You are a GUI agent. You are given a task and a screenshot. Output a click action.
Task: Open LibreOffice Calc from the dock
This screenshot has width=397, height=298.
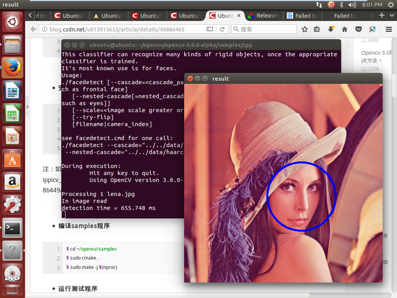tap(12, 113)
